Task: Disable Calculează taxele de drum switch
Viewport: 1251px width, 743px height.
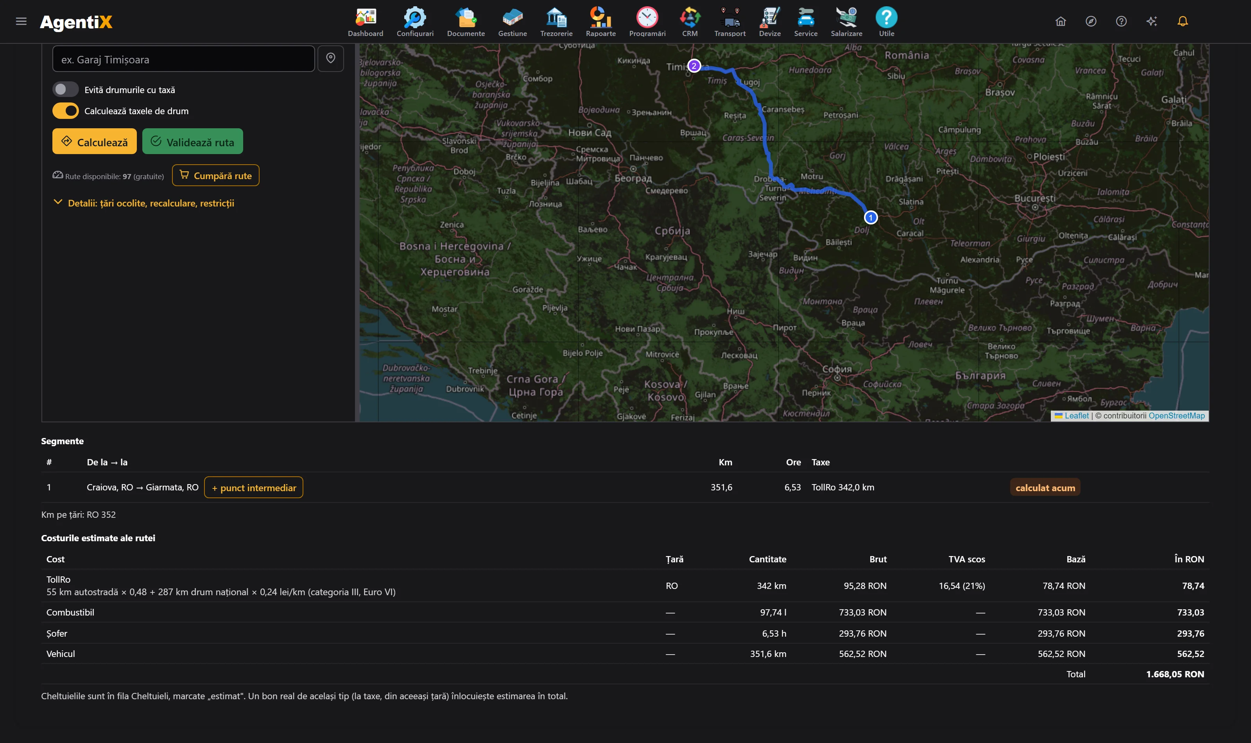Action: (66, 111)
